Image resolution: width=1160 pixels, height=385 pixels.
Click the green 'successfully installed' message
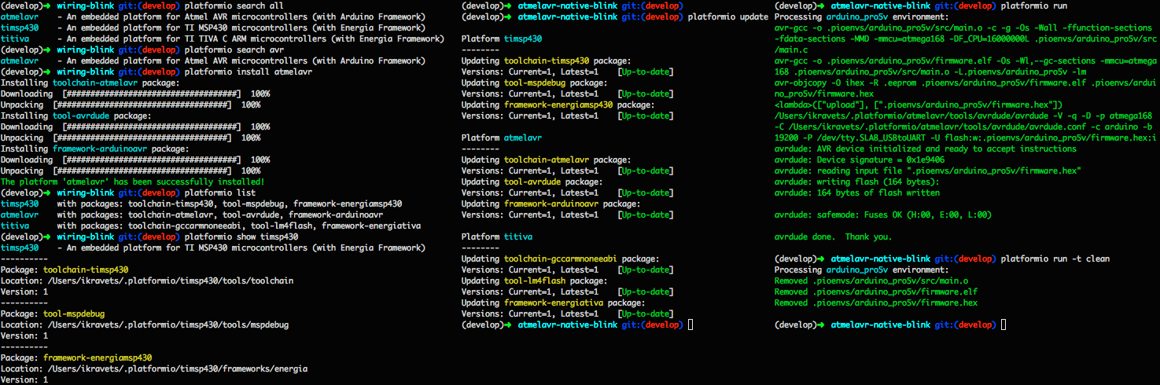click(132, 181)
